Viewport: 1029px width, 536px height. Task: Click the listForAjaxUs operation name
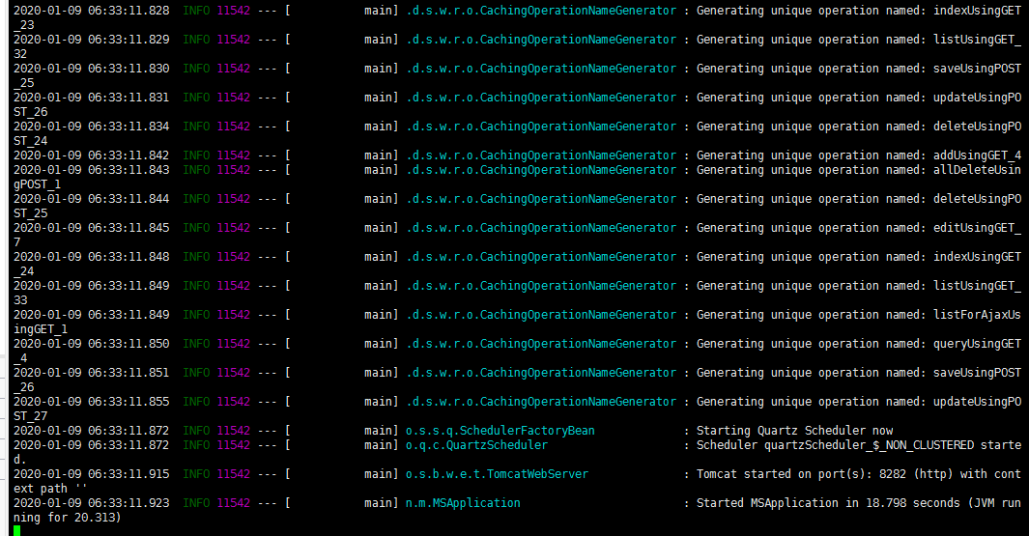click(x=977, y=315)
